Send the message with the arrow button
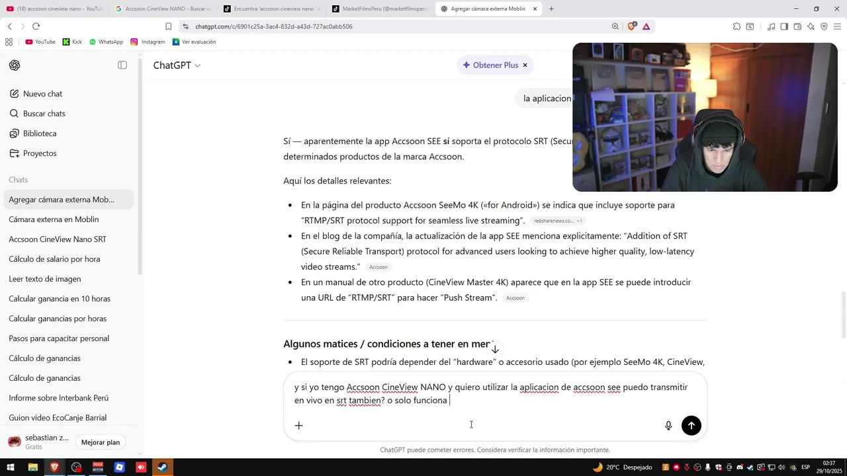Image resolution: width=847 pixels, height=476 pixels. 691,426
